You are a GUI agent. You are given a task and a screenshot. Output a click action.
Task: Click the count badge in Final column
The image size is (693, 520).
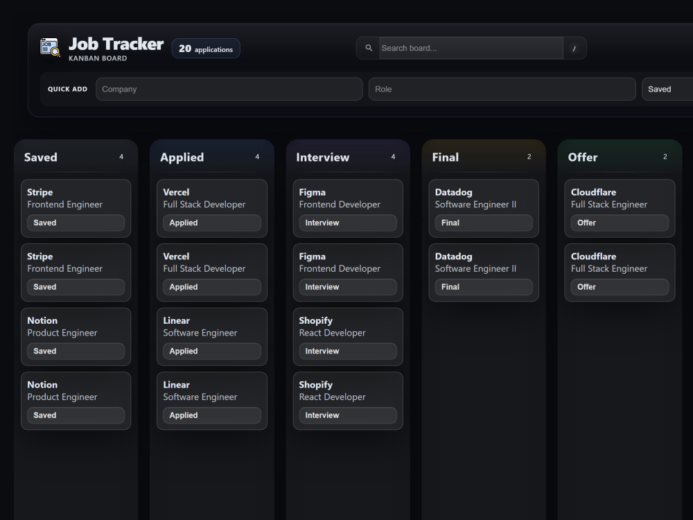[x=529, y=157]
